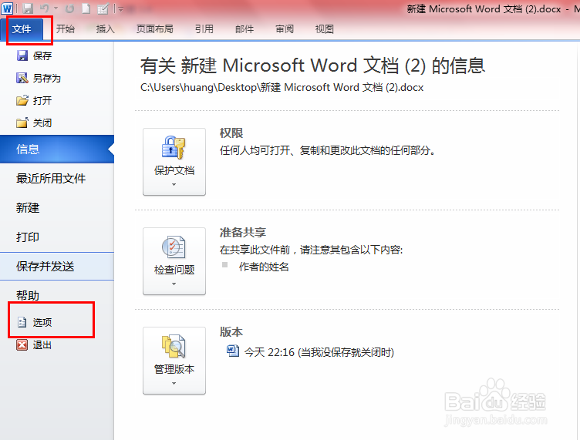Open the 页面布局 (Page Layout) ribbon tab
580x440 pixels.
click(x=154, y=29)
